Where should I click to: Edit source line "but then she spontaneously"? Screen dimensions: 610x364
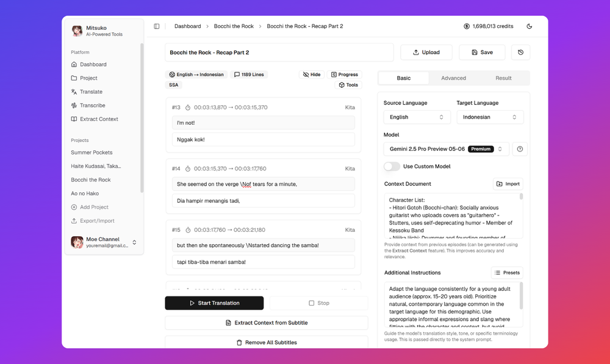[264, 245]
